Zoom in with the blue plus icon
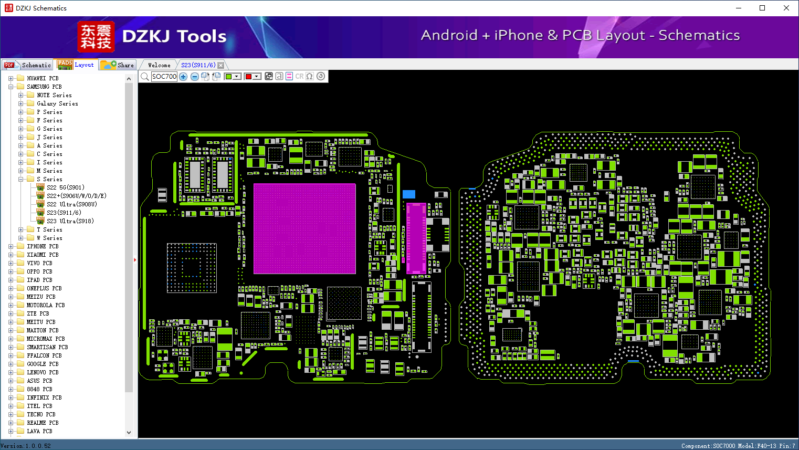Image resolution: width=799 pixels, height=450 pixels. 183,77
